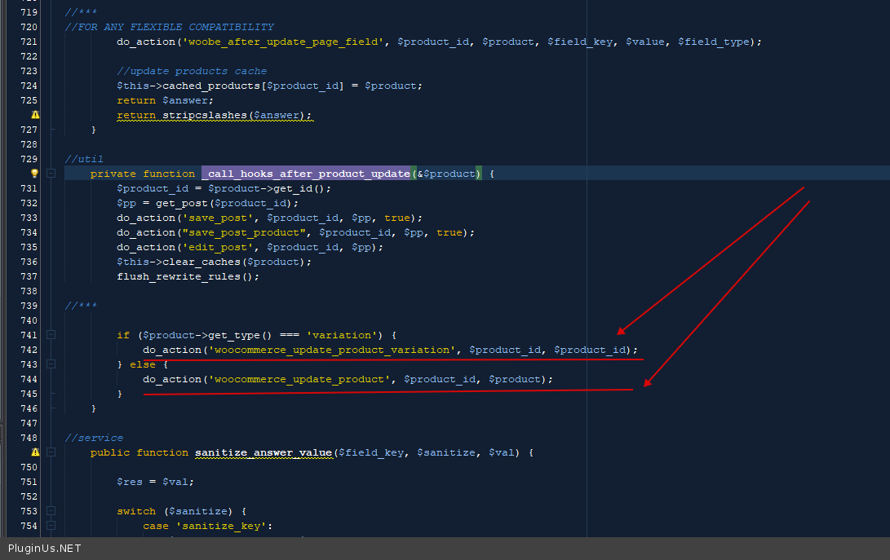Viewport: 890px width, 560px height.
Task: Fold the sanitize_answer_value function body
Action: pyautogui.click(x=51, y=452)
